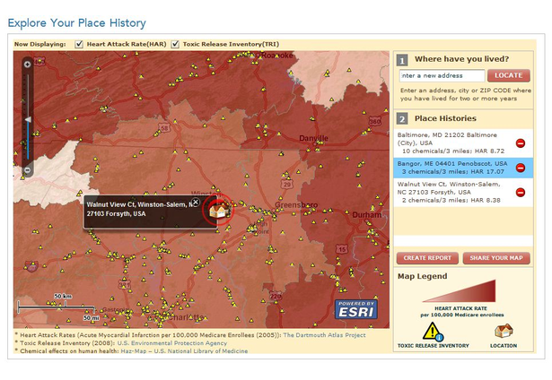Select Bangor, ME 04401 Penobscot row
Viewport: 552px width, 380px height.
pyautogui.click(x=463, y=168)
